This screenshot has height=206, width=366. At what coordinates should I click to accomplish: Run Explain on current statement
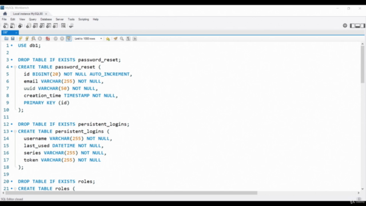[x=33, y=38]
